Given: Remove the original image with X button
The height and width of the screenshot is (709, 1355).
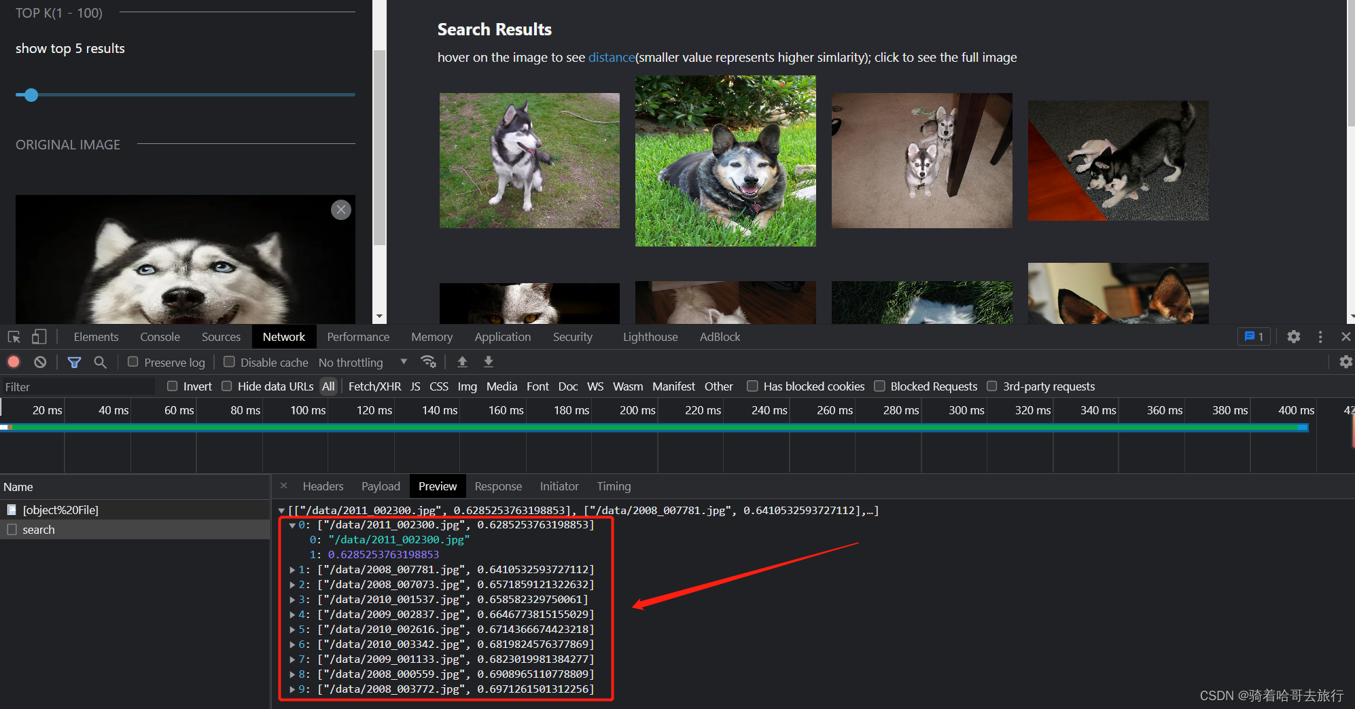Looking at the screenshot, I should (341, 210).
